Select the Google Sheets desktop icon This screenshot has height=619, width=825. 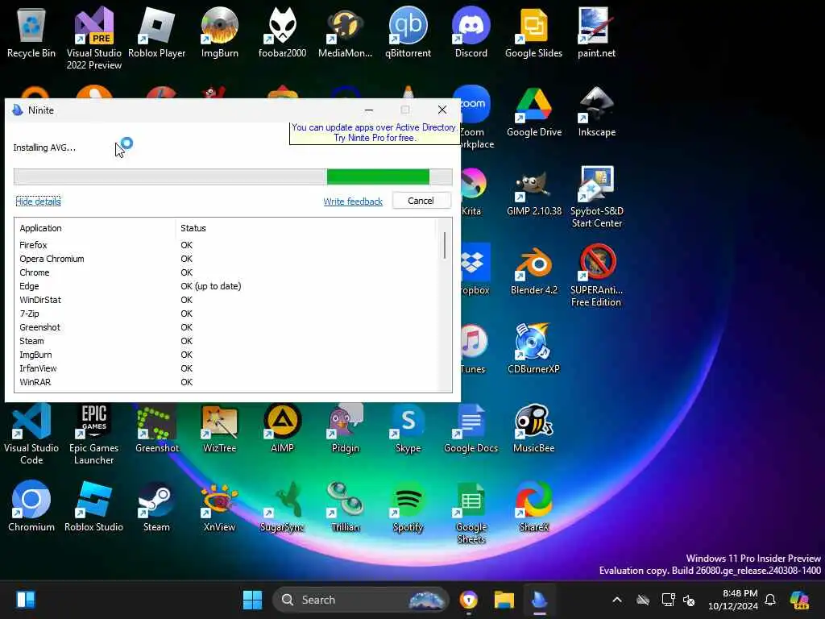(471, 512)
